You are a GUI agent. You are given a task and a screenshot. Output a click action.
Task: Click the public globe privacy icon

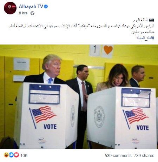[32, 13]
